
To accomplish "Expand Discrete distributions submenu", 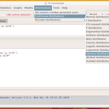I will point(60,20).
